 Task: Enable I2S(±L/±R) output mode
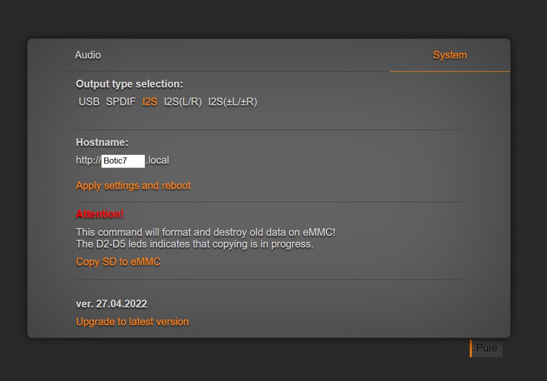click(x=233, y=102)
